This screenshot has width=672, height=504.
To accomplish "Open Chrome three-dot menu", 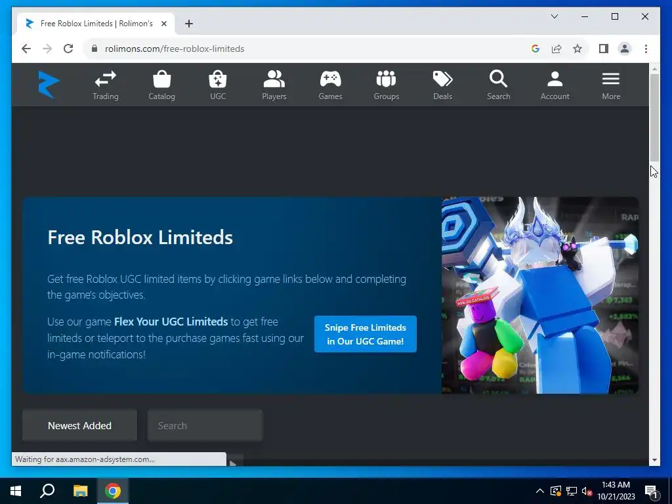I will tap(646, 49).
